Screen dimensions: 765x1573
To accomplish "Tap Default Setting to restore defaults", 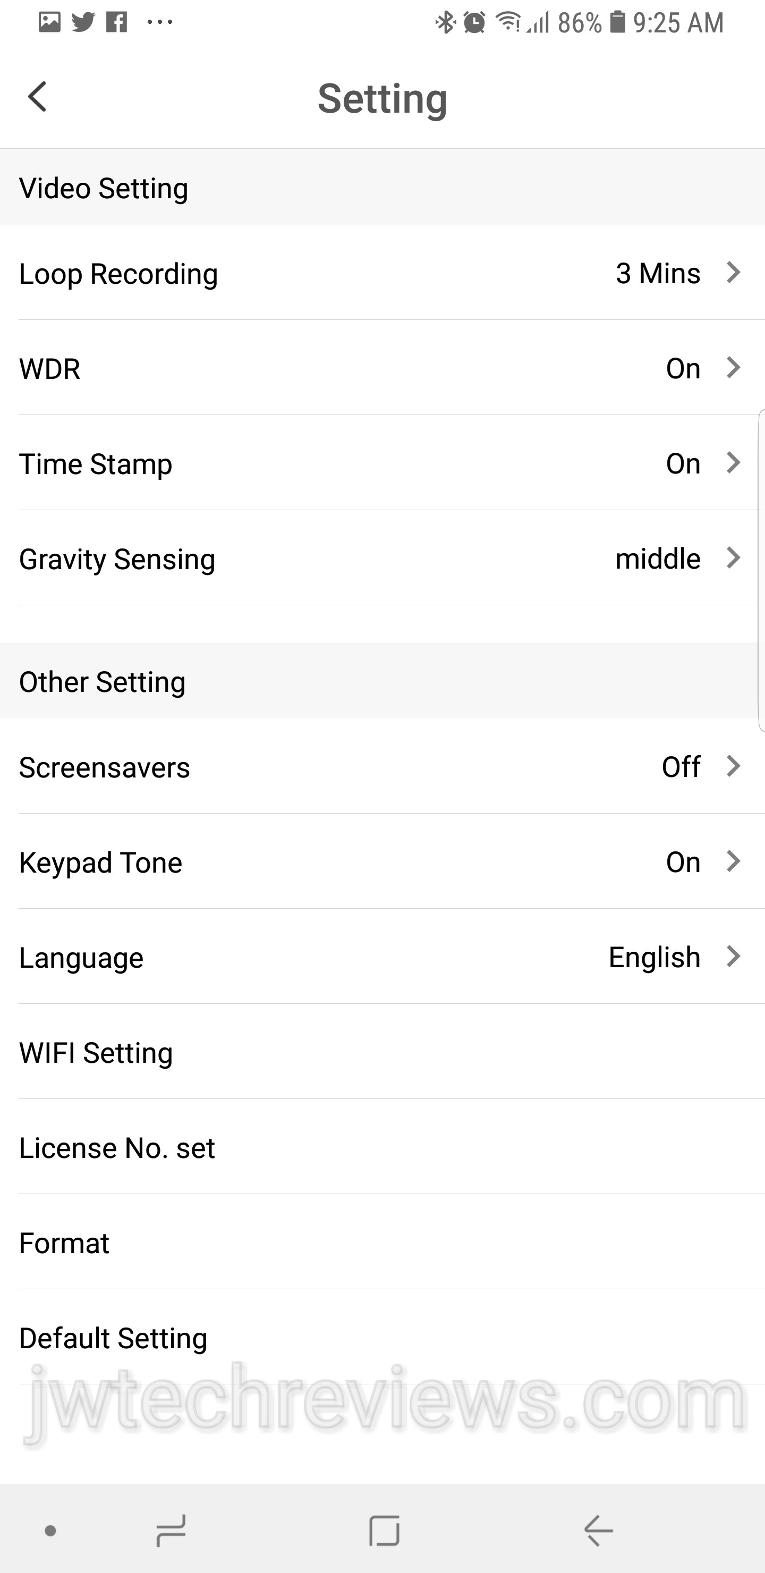I will coord(113,1339).
